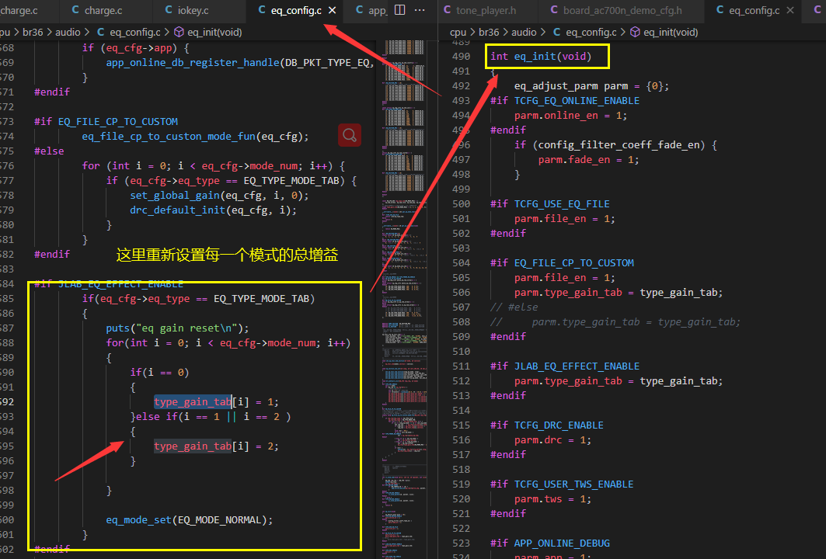Open eq_config.c breadcrumb in the left editor

coord(135,32)
